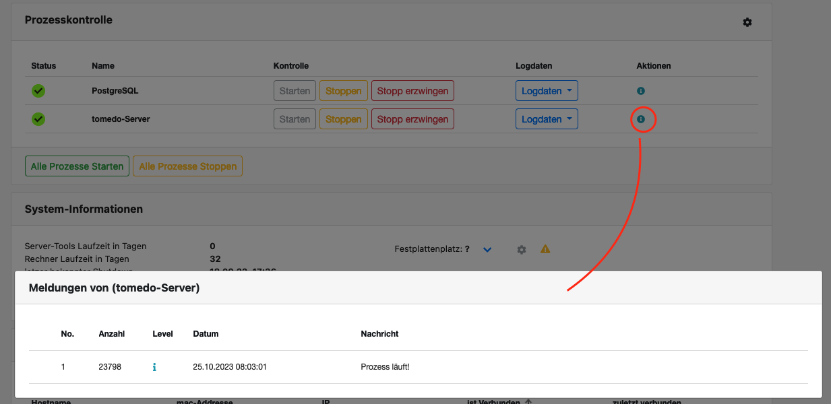Click Alle Prozesse Starten button

pos(77,166)
